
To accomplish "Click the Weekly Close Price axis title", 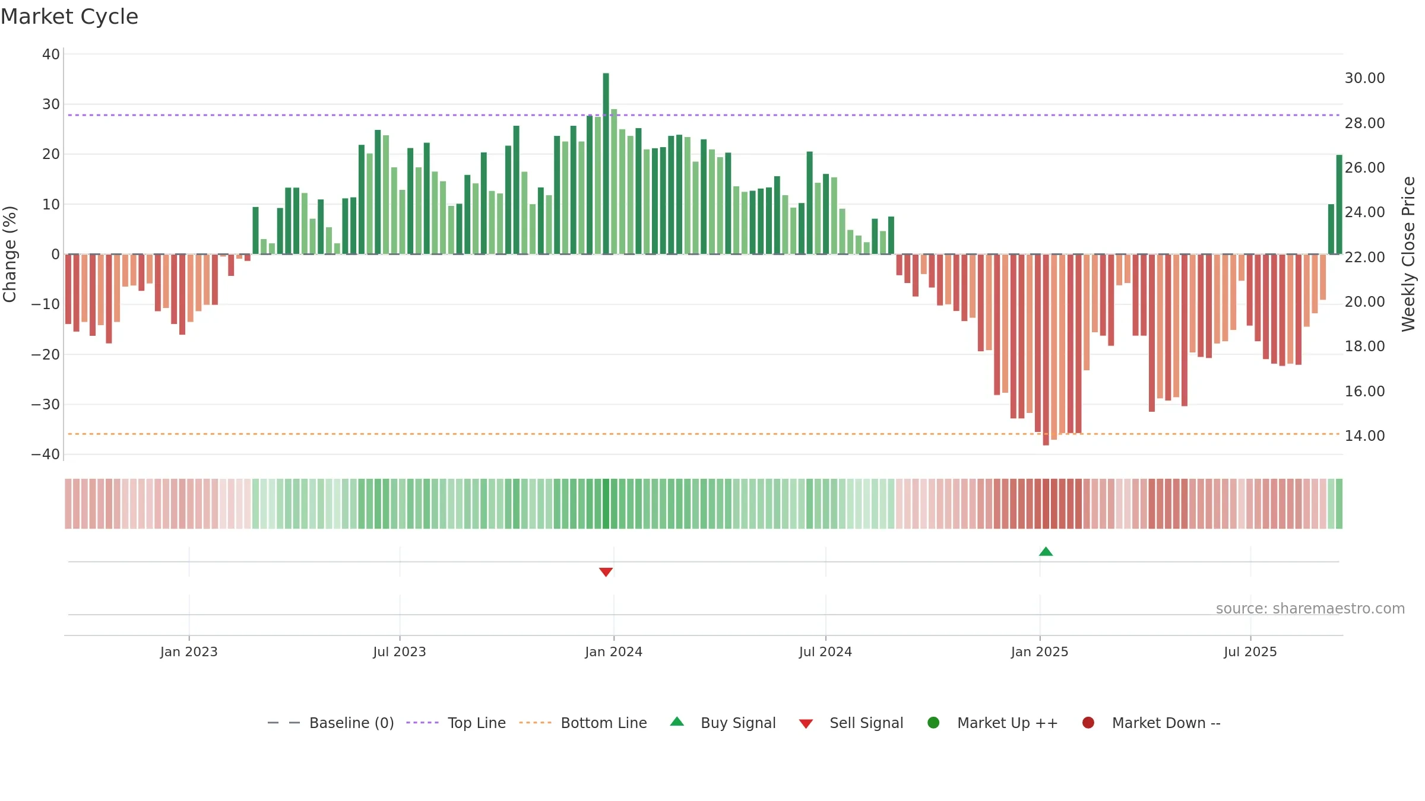I will click(x=1408, y=254).
